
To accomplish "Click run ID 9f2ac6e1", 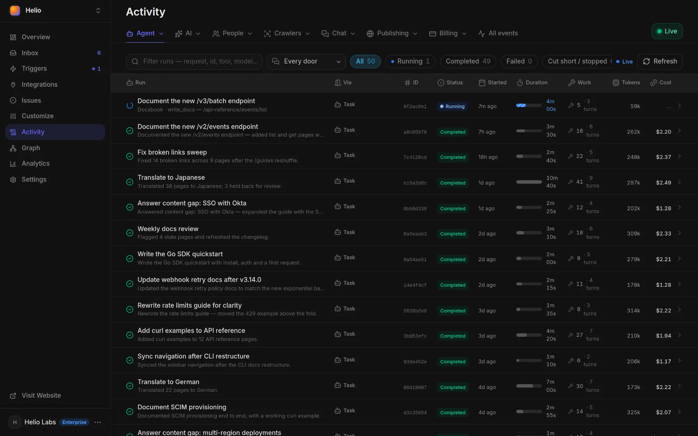I will tap(415, 107).
